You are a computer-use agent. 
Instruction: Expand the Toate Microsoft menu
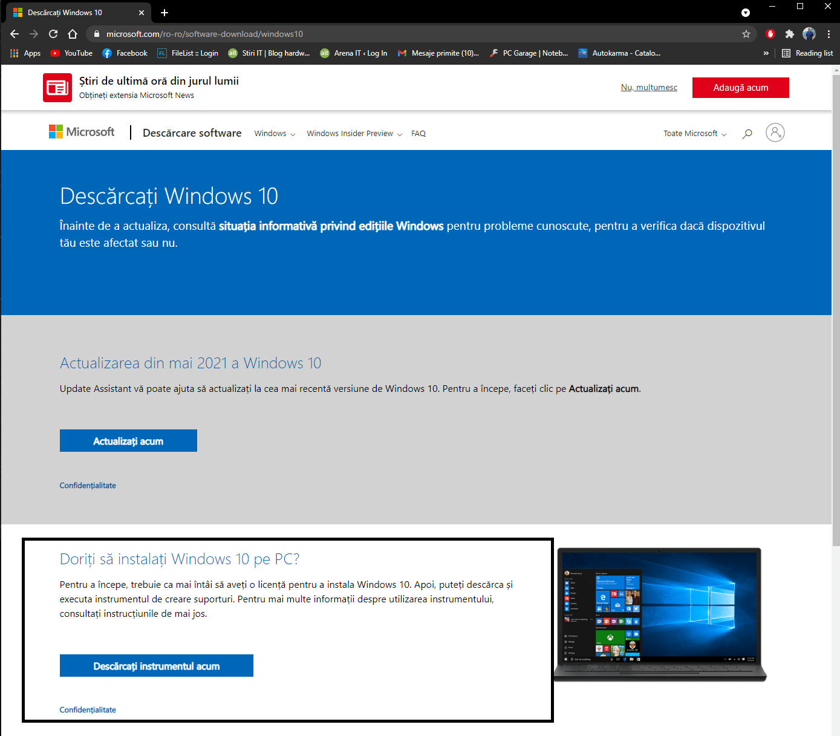[x=695, y=134]
